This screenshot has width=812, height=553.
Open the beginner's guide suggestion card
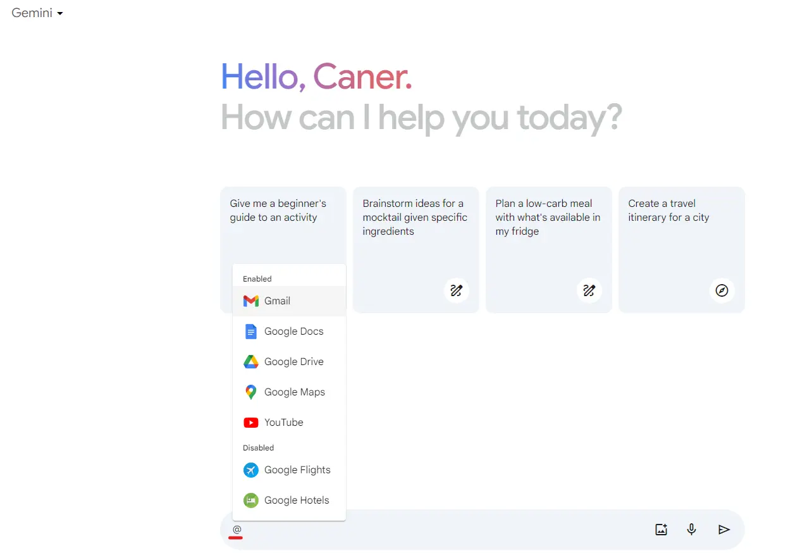coord(283,225)
